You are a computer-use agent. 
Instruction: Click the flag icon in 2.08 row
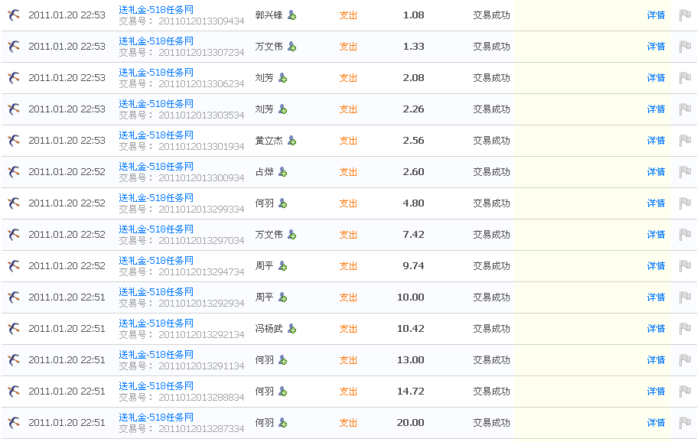[x=685, y=78]
